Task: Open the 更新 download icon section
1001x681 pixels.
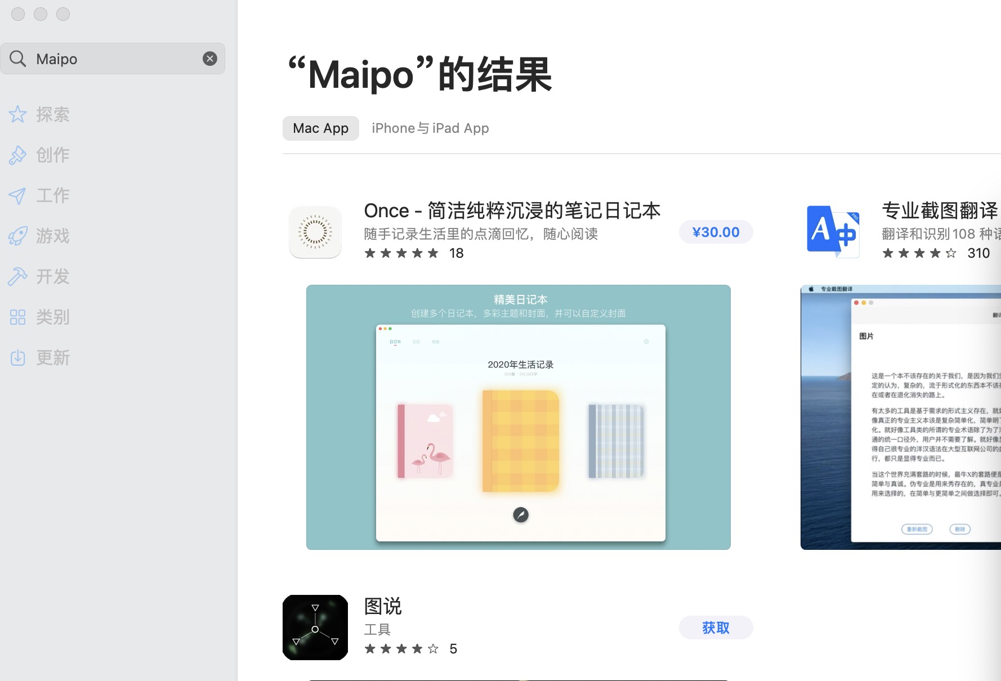Action: pyautogui.click(x=18, y=357)
